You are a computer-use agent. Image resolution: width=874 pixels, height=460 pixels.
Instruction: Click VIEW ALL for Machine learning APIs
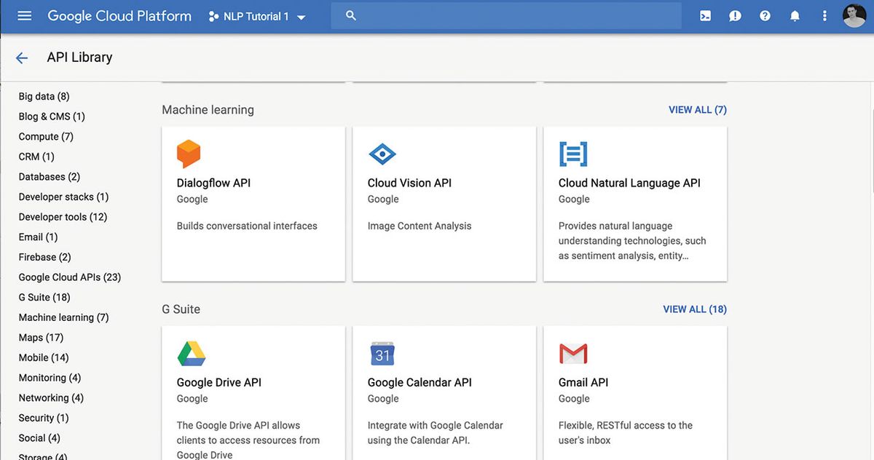pos(697,109)
